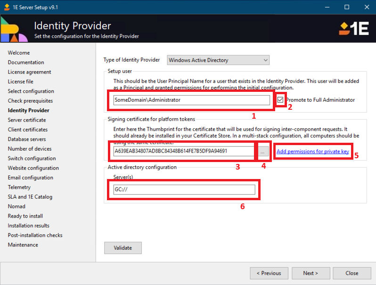Open the Check prerequisites step
376x285 pixels.
click(30, 101)
